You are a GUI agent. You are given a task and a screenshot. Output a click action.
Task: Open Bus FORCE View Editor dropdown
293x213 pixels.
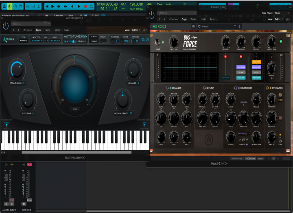click(279, 19)
